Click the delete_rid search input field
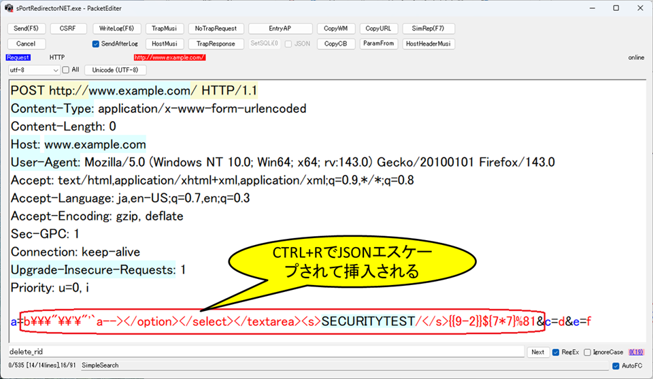Image resolution: width=653 pixels, height=379 pixels. (x=266, y=352)
